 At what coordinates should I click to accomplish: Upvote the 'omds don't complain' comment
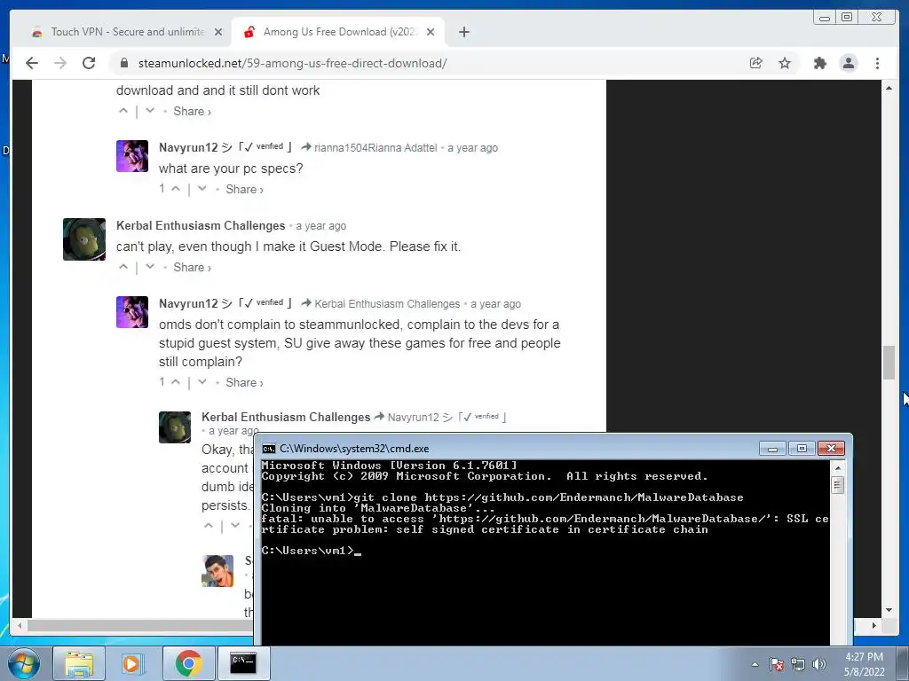(176, 381)
